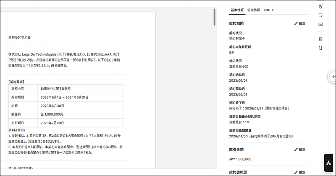Open the inbox tray icon in right sidebar
The image size is (336, 176).
pyautogui.click(x=320, y=24)
